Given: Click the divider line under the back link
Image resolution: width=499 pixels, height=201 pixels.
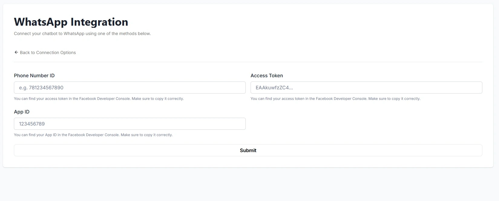Looking at the screenshot, I should (248, 62).
